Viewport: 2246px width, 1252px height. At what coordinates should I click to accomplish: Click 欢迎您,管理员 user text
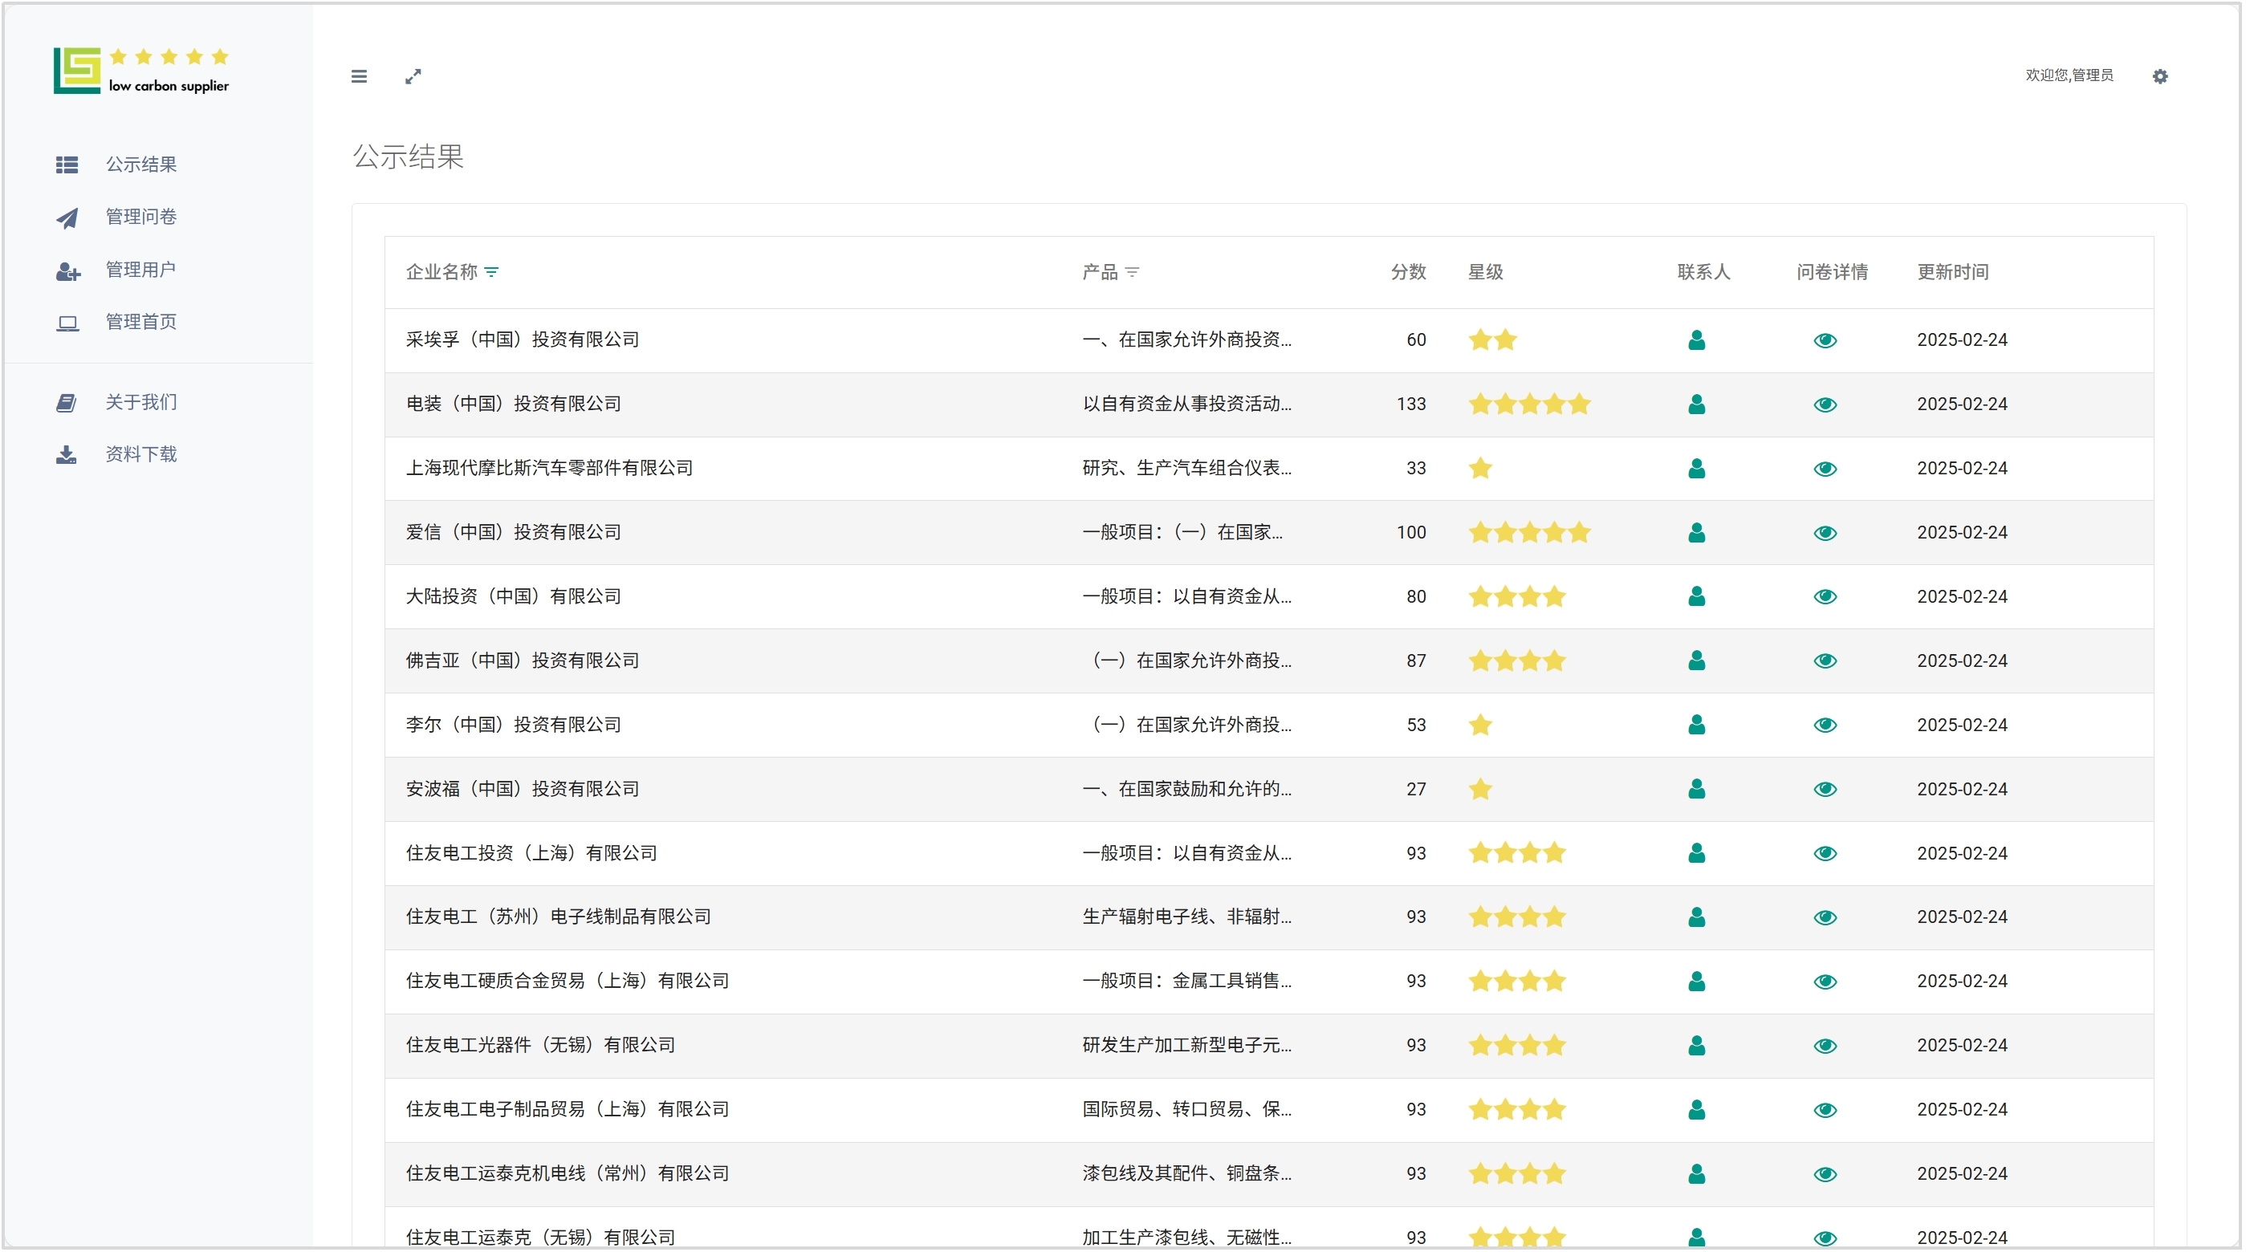tap(2068, 76)
